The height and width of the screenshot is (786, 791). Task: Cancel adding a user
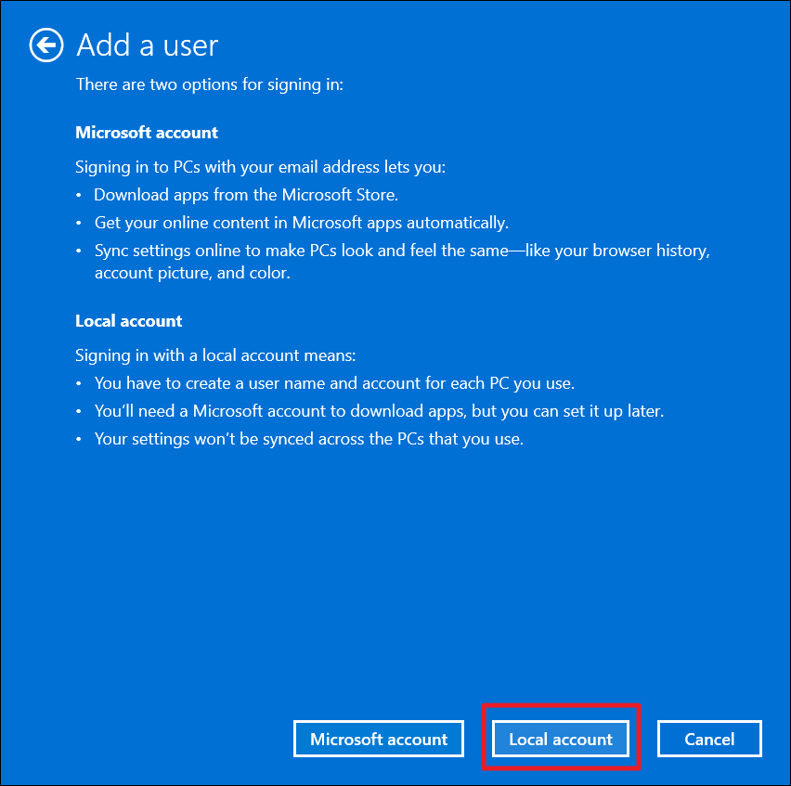click(709, 739)
